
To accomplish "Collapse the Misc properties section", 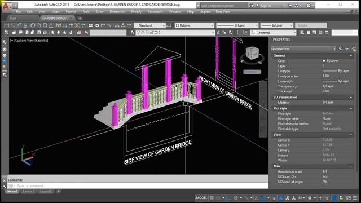I will point(351,166).
